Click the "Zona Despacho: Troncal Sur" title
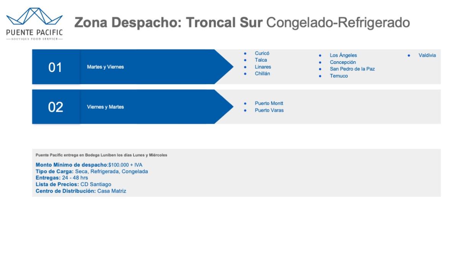 click(x=168, y=23)
